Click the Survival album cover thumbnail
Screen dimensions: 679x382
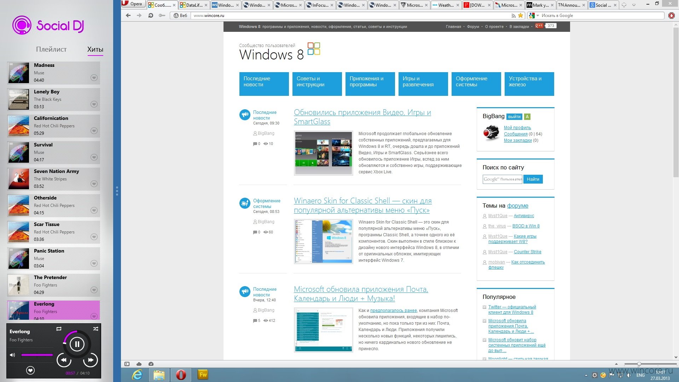click(x=19, y=152)
